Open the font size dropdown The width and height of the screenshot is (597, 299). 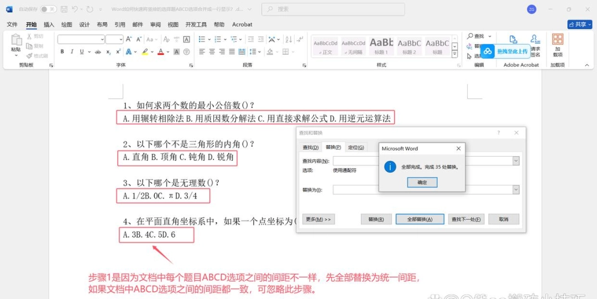pyautogui.click(x=121, y=39)
